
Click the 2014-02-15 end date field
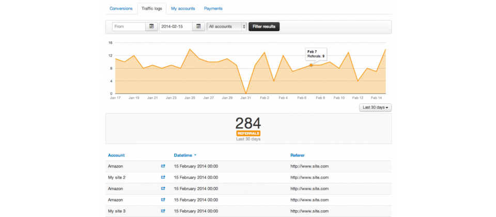176,26
